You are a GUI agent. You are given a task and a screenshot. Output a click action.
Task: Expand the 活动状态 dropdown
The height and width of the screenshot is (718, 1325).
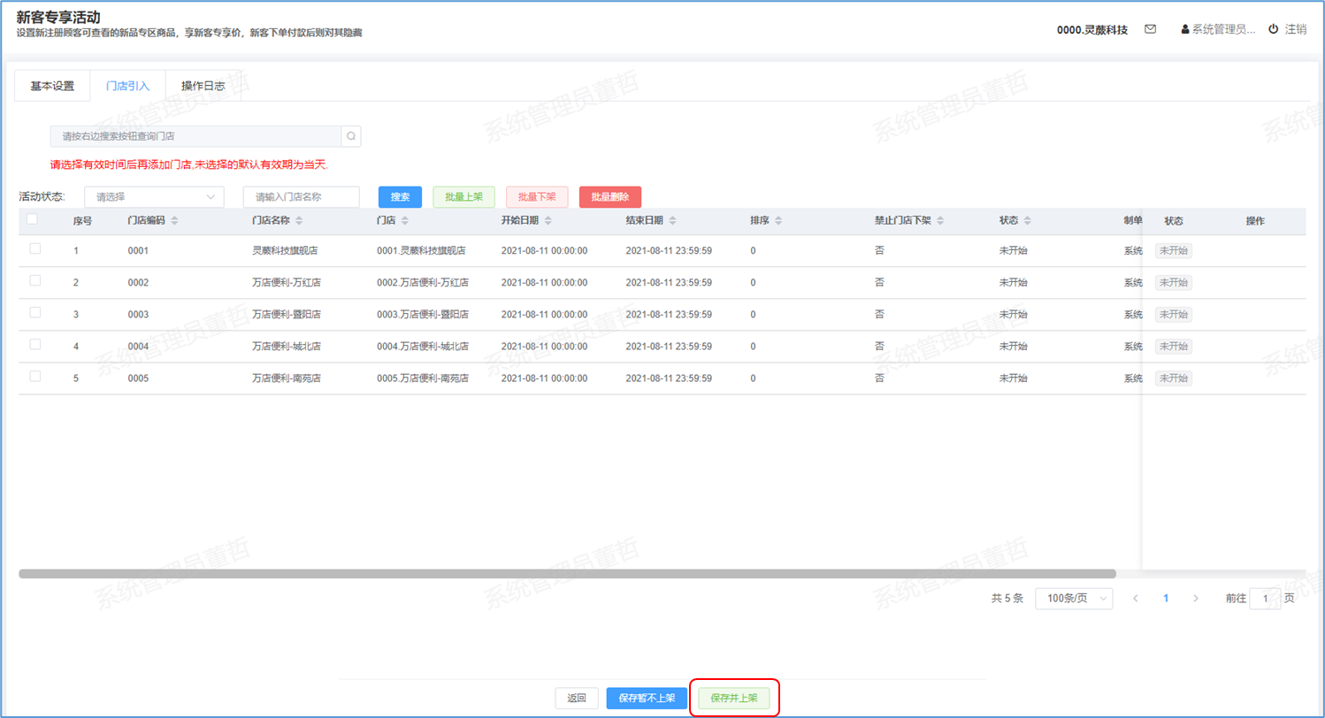pyautogui.click(x=154, y=197)
